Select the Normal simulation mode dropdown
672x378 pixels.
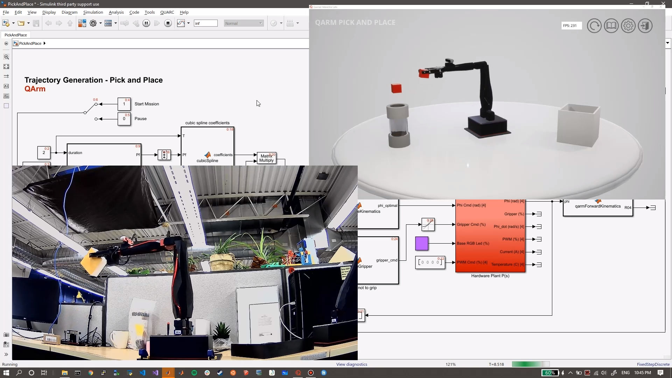242,23
